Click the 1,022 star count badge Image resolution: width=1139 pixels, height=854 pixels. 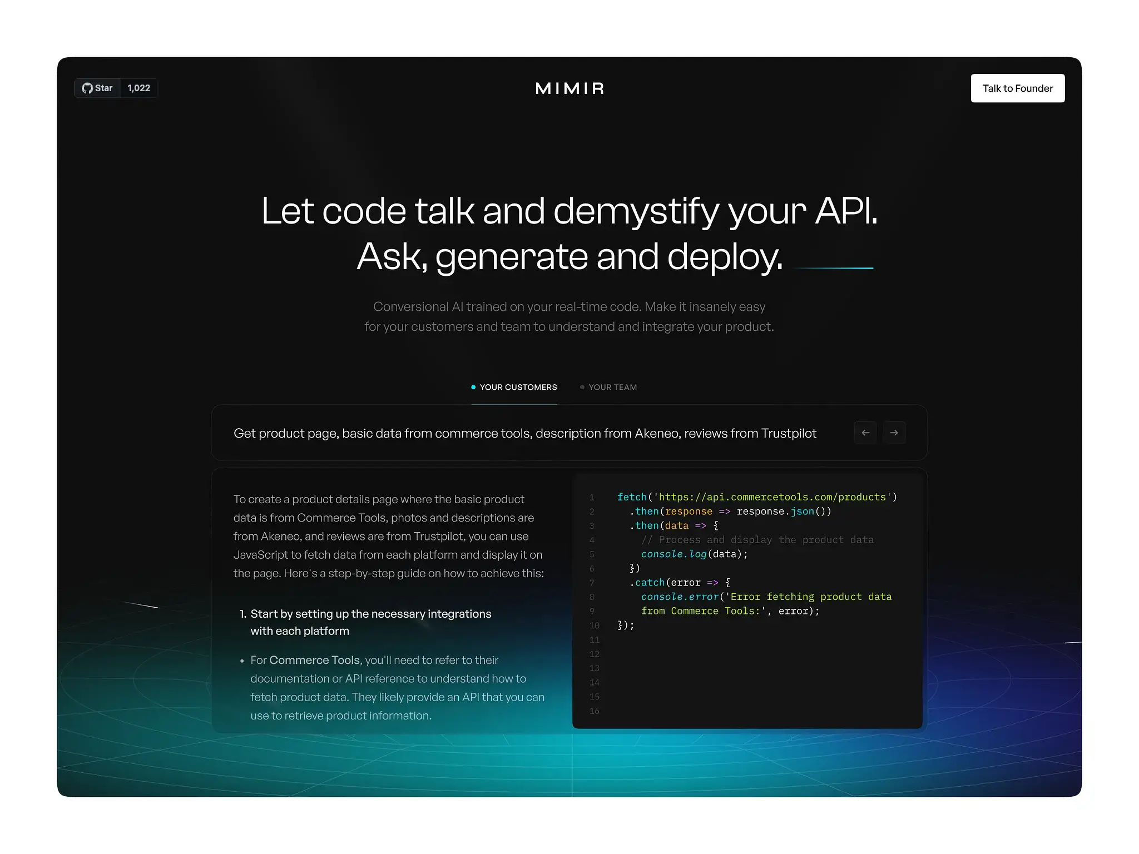tap(138, 88)
